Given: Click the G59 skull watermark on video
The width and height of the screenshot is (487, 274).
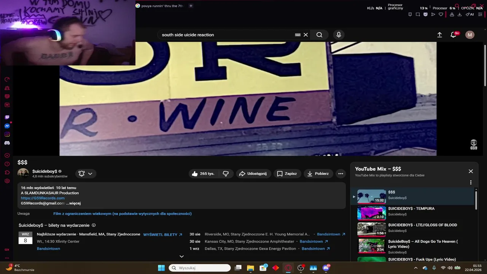Looking at the screenshot, I should pyautogui.click(x=473, y=145).
